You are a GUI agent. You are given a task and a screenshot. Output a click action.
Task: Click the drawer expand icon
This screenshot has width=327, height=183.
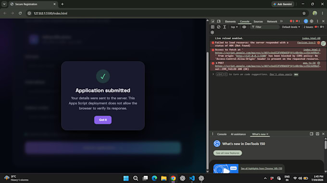[x=317, y=134]
